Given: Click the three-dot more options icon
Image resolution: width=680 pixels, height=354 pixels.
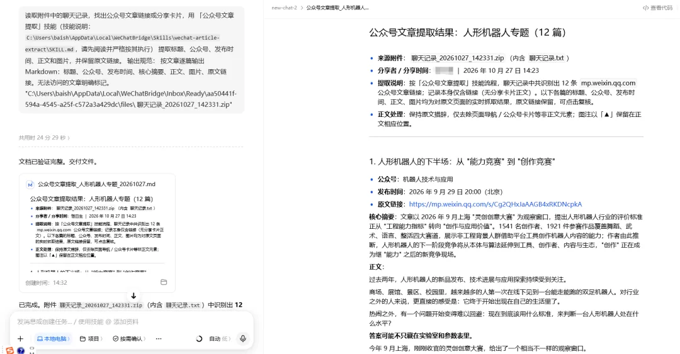Looking at the screenshot, I should tap(159, 339).
